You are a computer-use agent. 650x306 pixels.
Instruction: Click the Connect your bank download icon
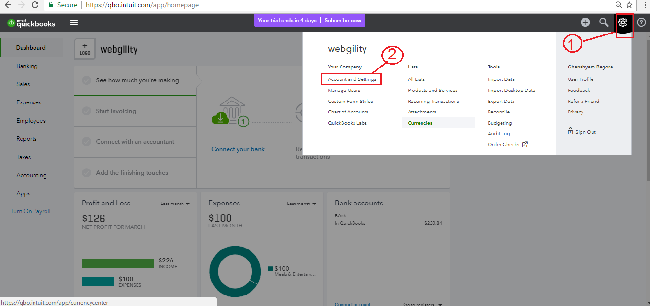click(220, 118)
